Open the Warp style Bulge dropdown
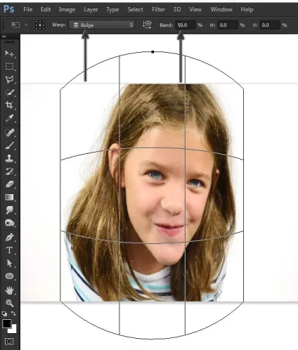 click(102, 25)
